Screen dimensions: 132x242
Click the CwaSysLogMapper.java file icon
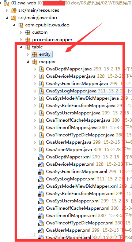coord(42,91)
